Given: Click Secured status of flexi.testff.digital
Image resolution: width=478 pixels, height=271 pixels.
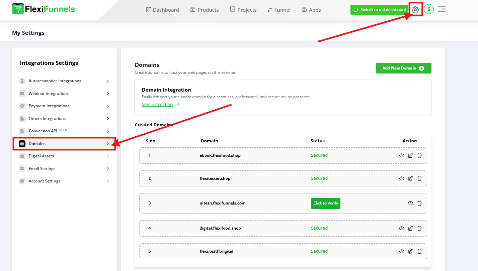Looking at the screenshot, I should coord(319,251).
